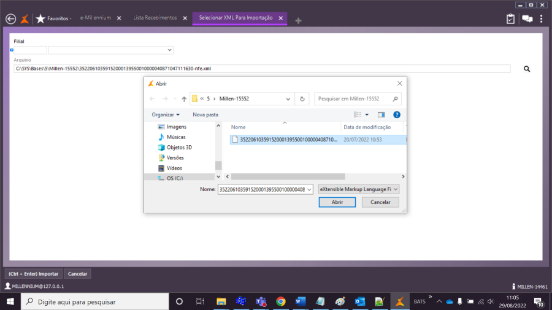Image resolution: width=552 pixels, height=310 pixels.
Task: Open the Organizar menu
Action: [x=166, y=115]
